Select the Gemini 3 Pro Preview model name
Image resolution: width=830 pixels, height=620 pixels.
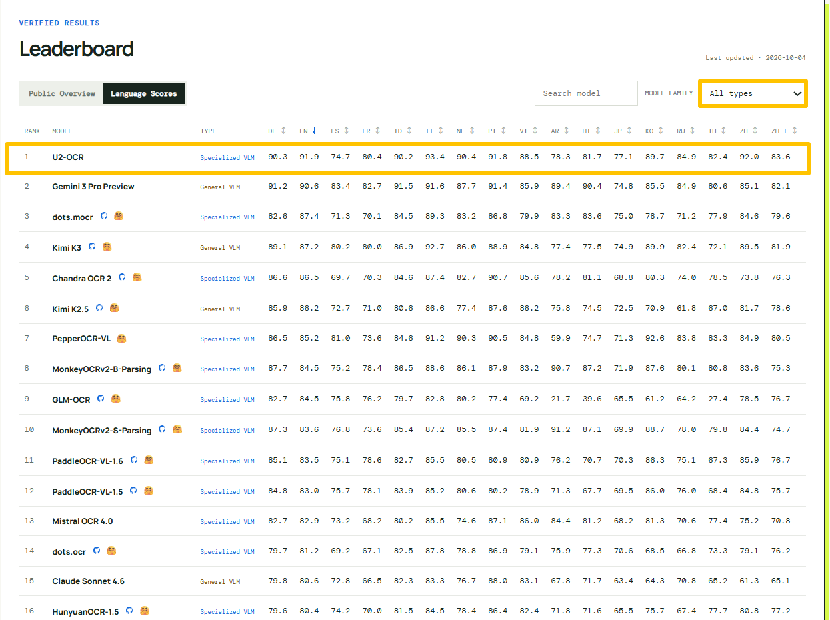93,187
